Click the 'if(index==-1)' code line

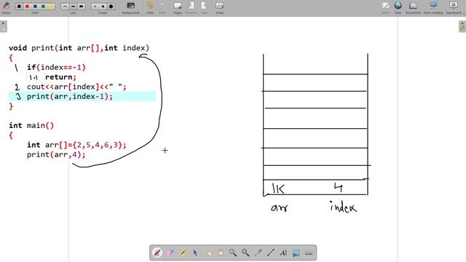pyautogui.click(x=57, y=67)
